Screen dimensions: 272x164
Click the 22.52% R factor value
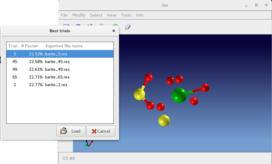click(36, 54)
